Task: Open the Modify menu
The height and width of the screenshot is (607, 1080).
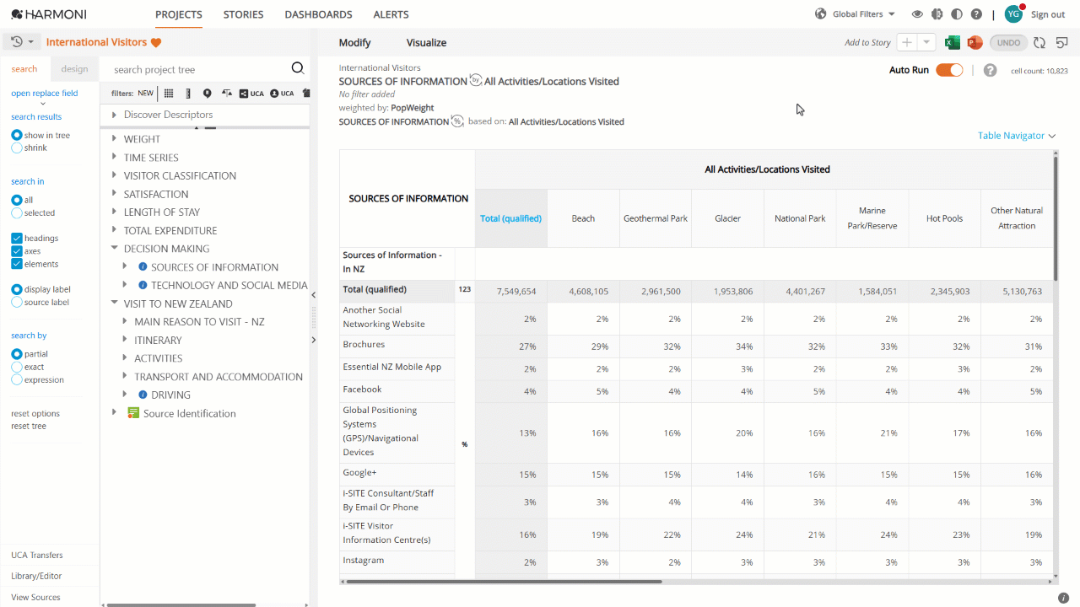Action: pyautogui.click(x=354, y=43)
